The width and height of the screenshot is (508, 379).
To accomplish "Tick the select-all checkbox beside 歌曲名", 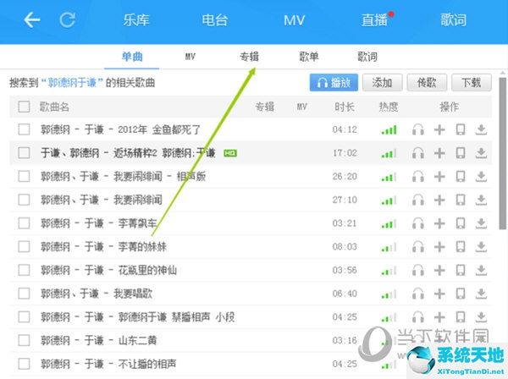I will pos(24,107).
